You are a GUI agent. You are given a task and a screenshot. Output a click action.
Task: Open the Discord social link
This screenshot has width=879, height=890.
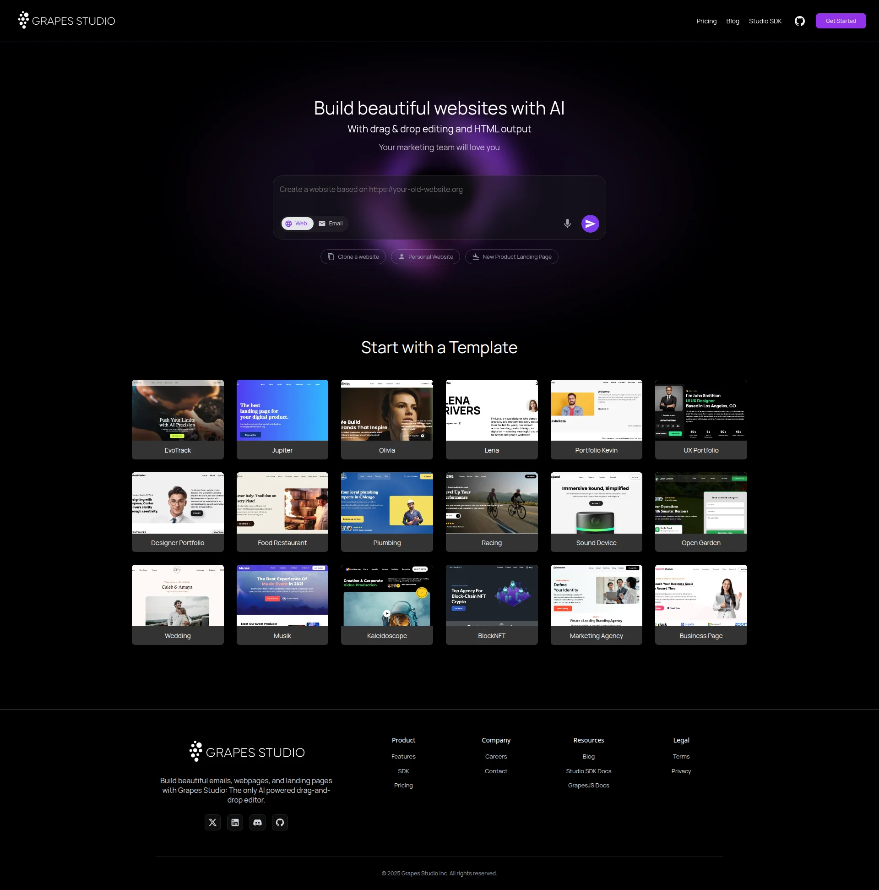[x=257, y=822]
